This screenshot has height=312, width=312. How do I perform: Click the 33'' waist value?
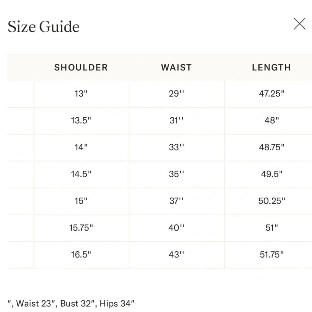tap(177, 147)
